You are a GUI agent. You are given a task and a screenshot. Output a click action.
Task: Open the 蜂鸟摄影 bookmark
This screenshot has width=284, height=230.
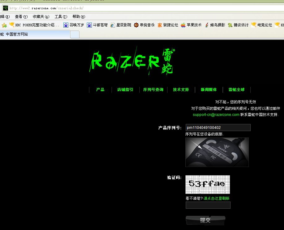pos(218,25)
